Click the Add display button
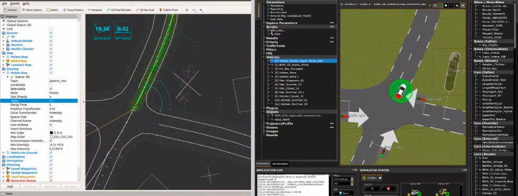The height and width of the screenshot is (196, 518). tap(10, 186)
